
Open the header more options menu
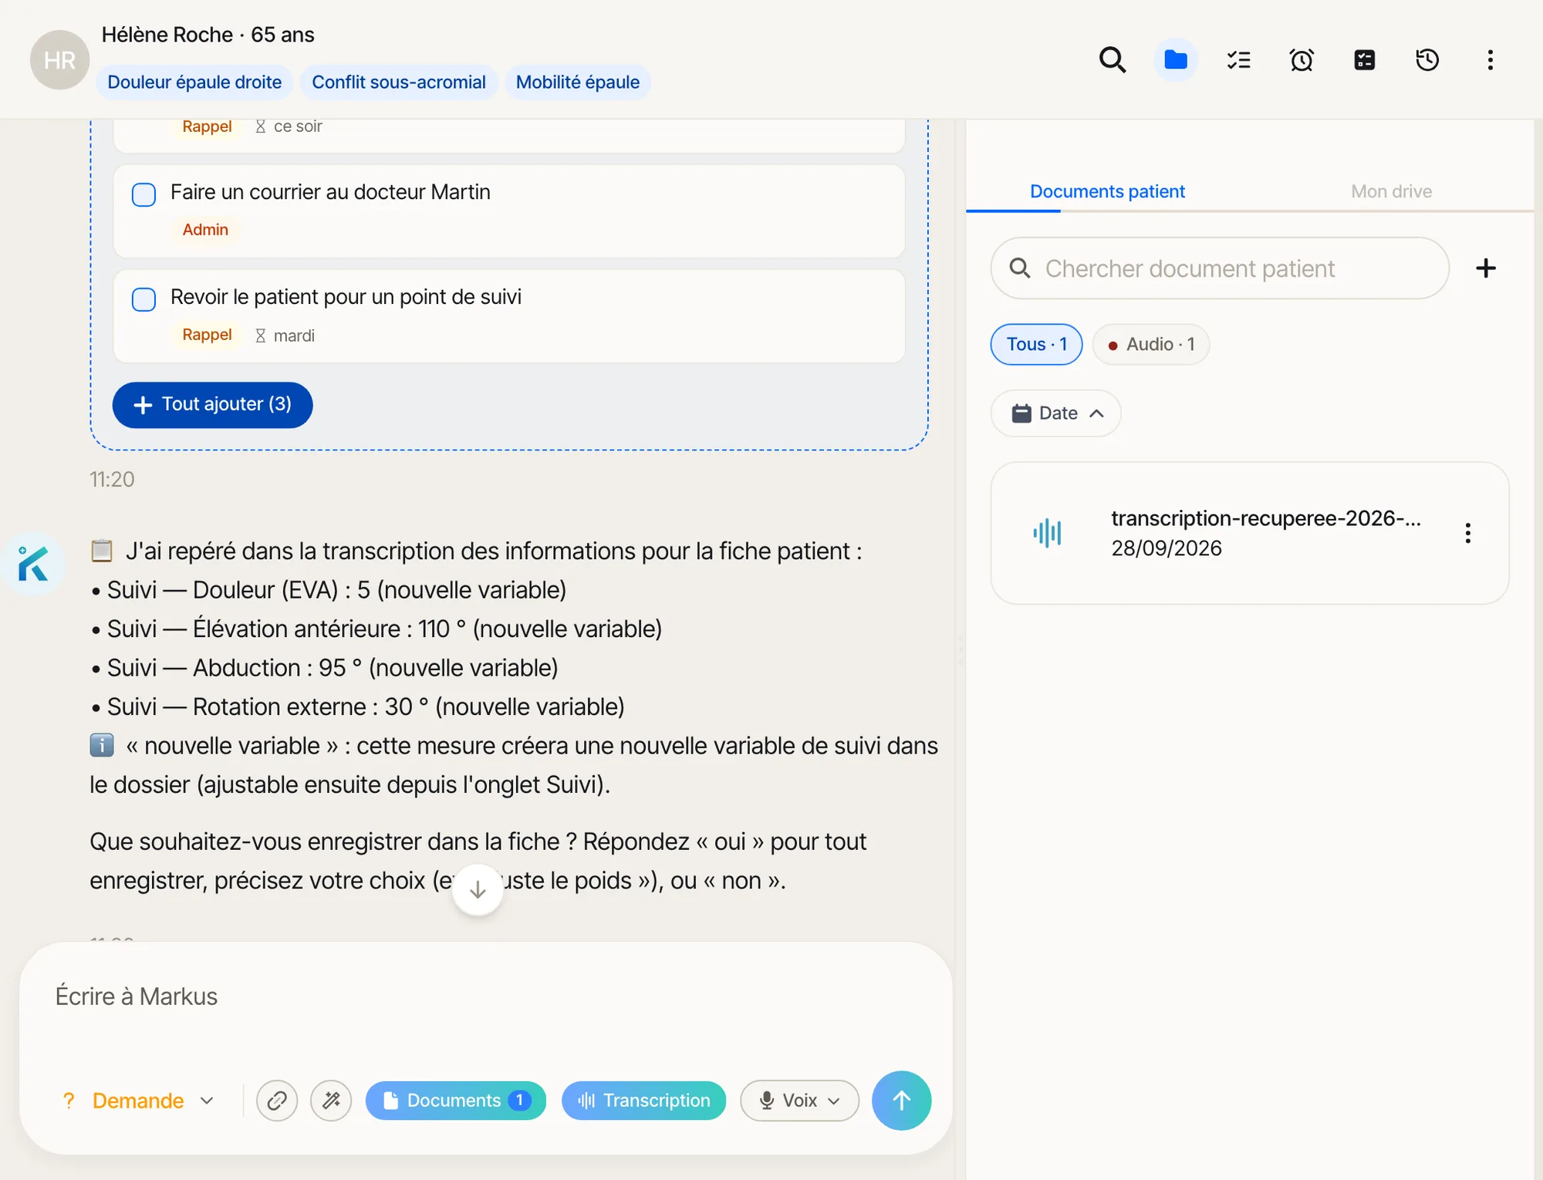1490,59
